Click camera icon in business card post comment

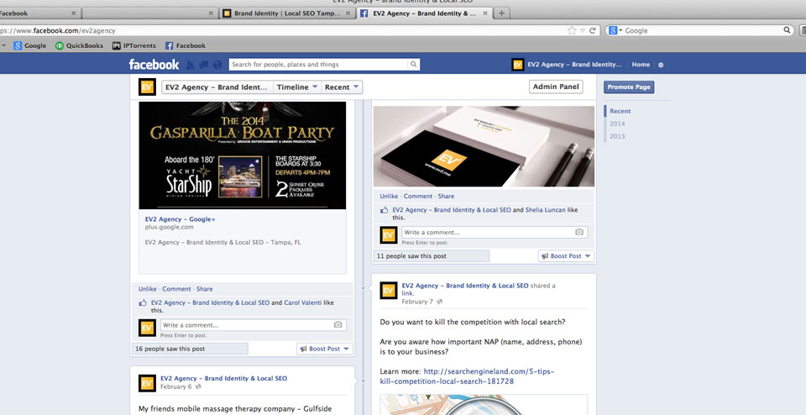(x=578, y=232)
